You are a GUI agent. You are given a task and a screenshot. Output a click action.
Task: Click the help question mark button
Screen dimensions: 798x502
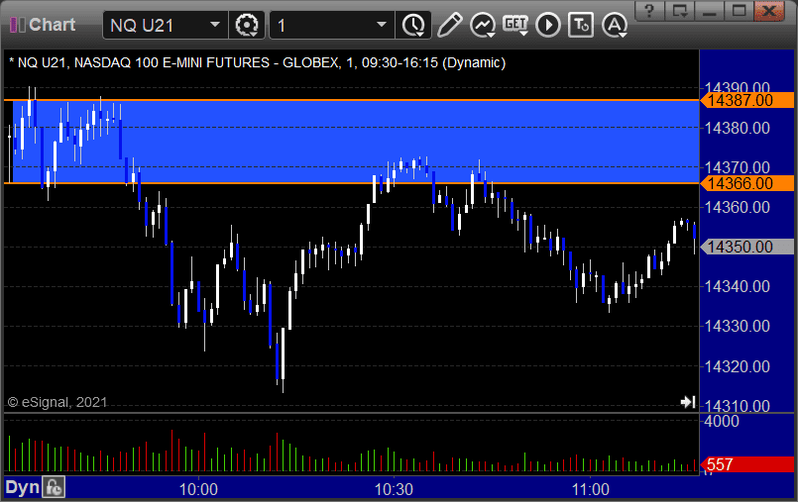pyautogui.click(x=649, y=11)
